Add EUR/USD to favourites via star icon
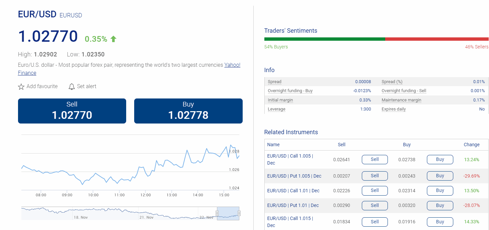 pos(21,86)
